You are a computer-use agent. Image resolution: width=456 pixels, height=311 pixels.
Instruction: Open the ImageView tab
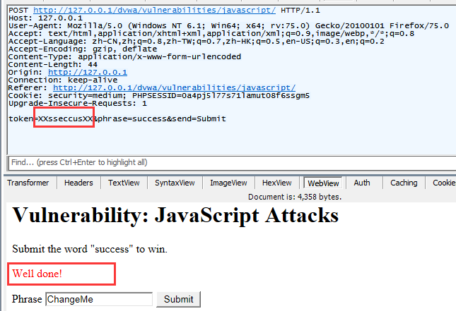tap(228, 183)
